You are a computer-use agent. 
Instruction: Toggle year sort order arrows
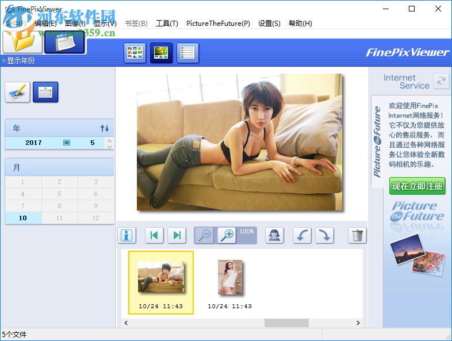coord(105,128)
